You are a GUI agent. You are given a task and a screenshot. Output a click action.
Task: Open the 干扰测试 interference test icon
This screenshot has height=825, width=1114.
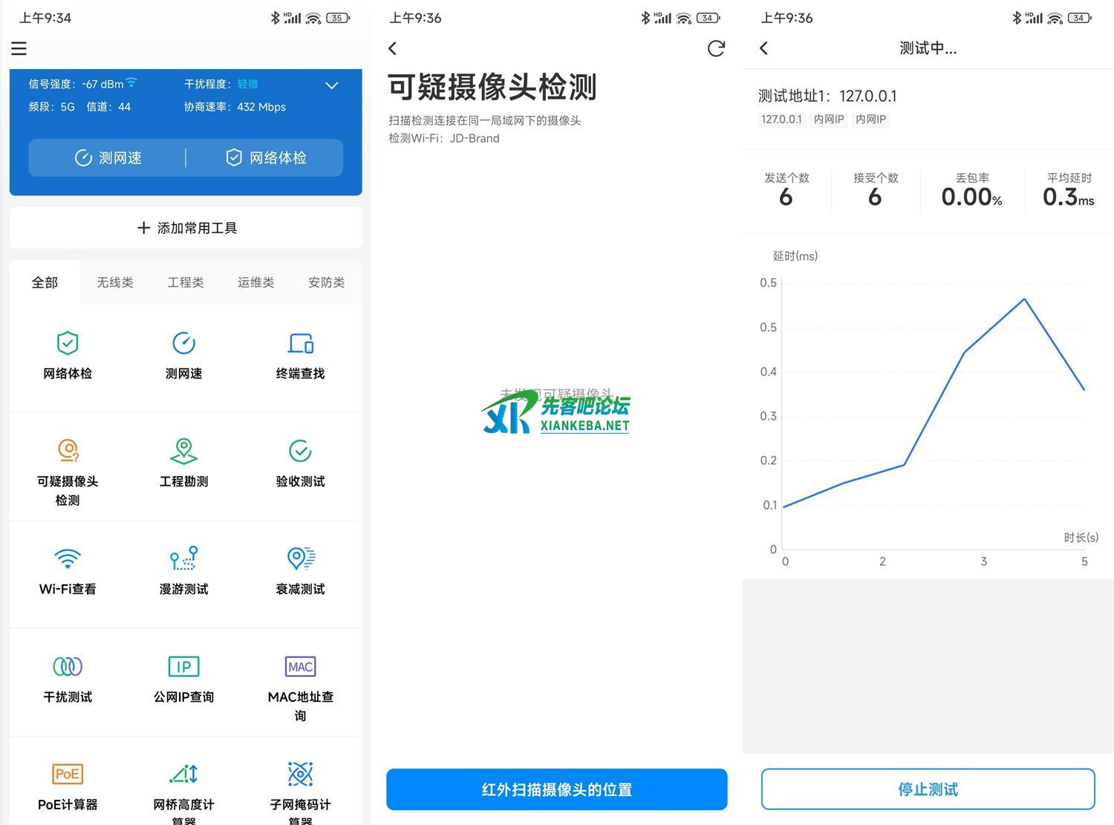tap(68, 667)
